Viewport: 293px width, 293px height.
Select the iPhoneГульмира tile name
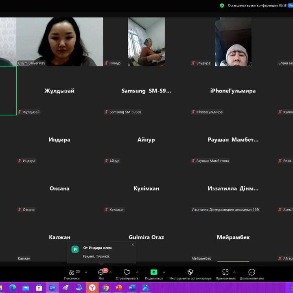tap(233, 91)
